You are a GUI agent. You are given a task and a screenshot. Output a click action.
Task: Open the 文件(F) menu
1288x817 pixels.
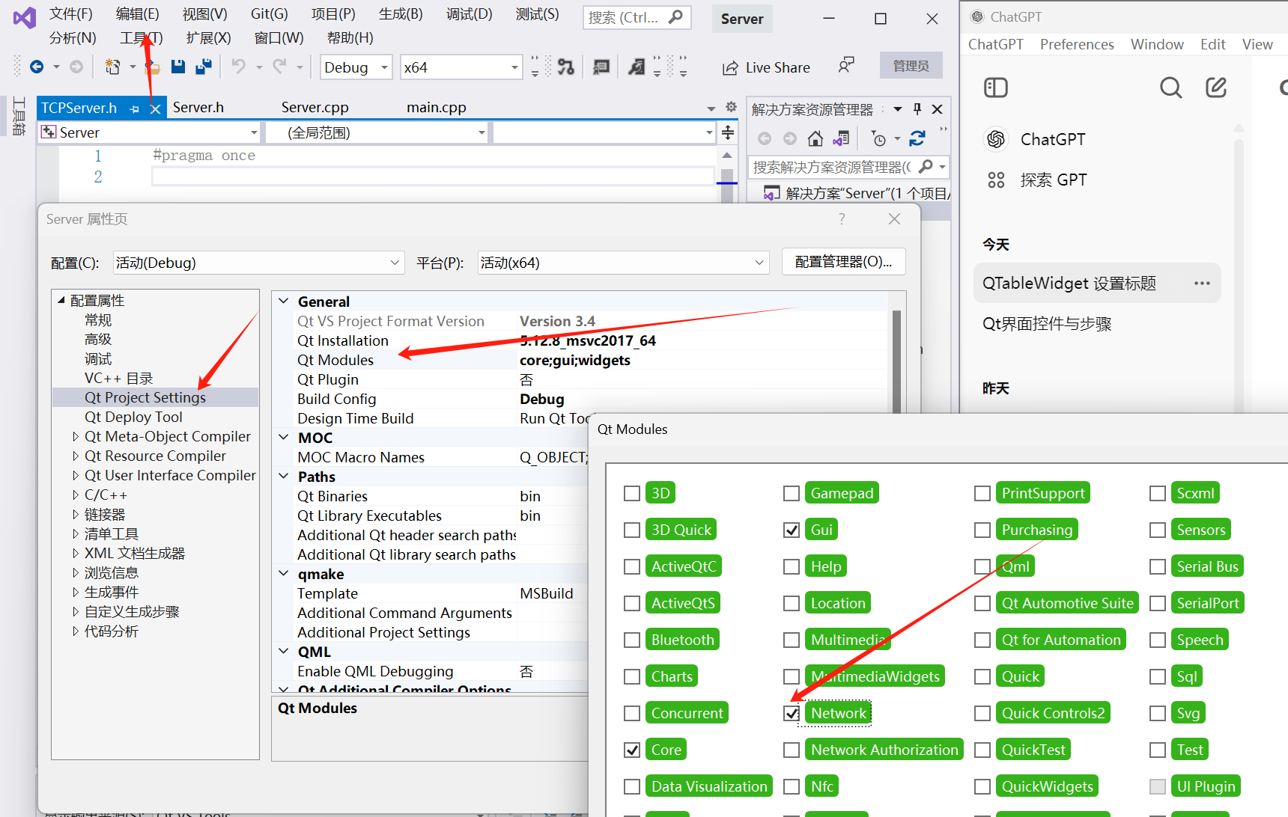coord(70,14)
